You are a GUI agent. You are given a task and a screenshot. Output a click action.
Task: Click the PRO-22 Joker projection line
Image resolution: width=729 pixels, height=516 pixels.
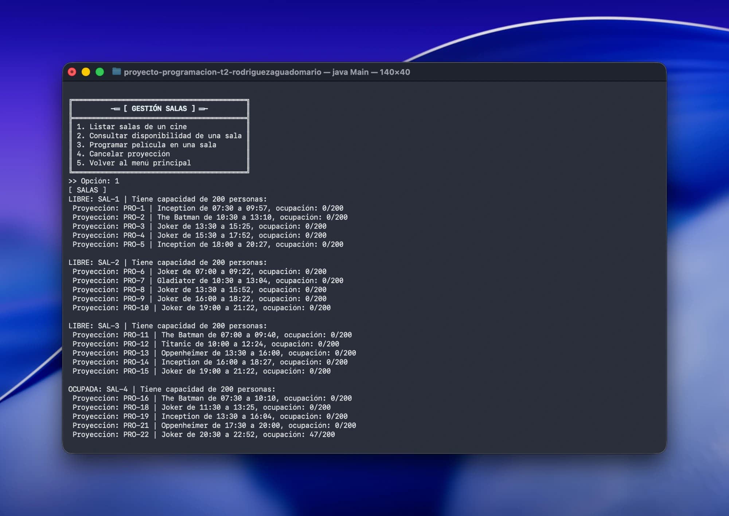pos(204,434)
